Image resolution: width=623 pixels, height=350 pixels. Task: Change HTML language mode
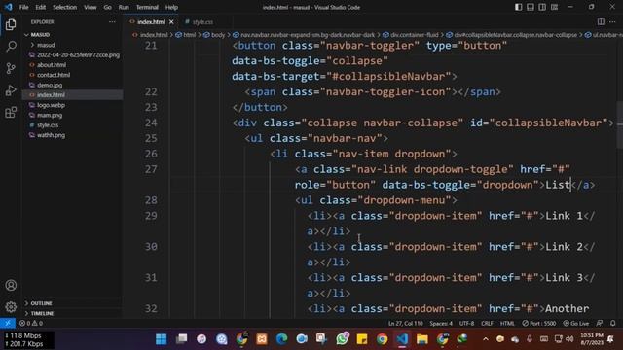[507, 323]
